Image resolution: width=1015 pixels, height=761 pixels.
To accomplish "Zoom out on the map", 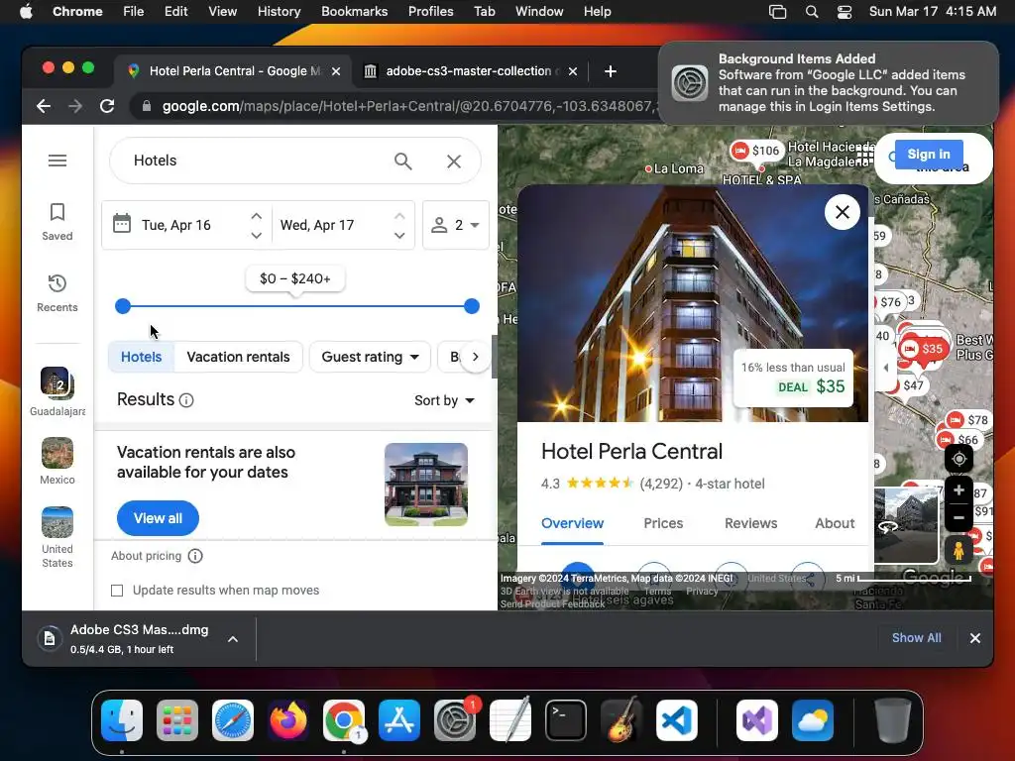I will pos(959,517).
